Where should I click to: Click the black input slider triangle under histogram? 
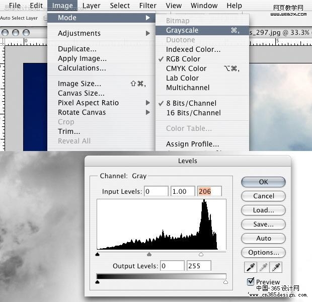tap(98, 254)
